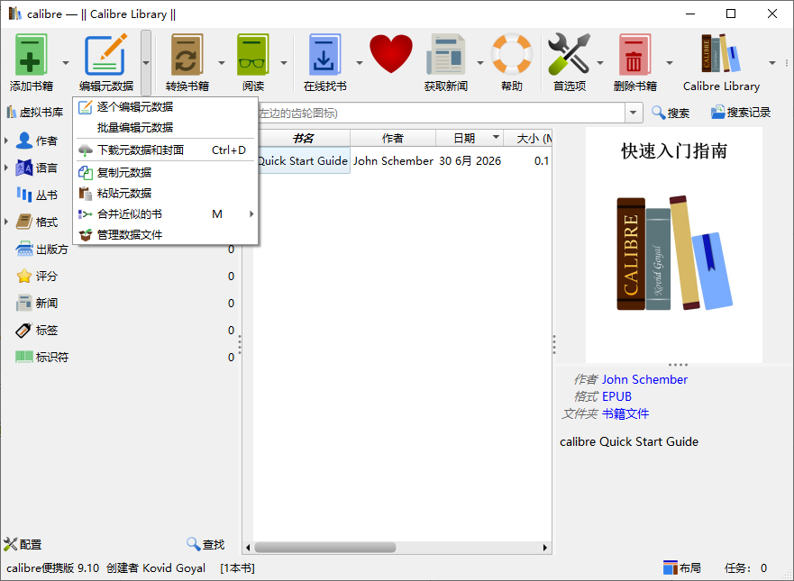
Task: Sort by the Title (书名) column header
Action: point(302,138)
